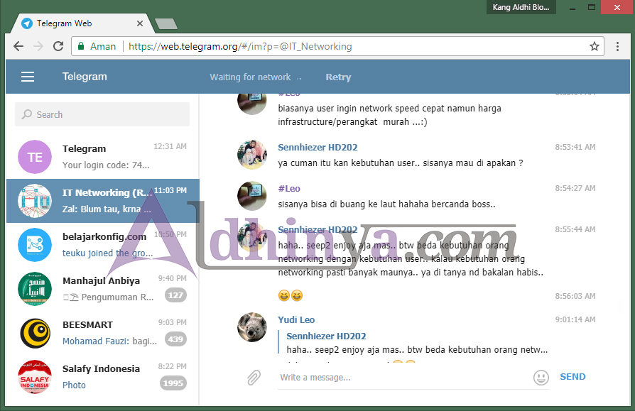
Task: Click the Search chats field
Action: pos(102,114)
